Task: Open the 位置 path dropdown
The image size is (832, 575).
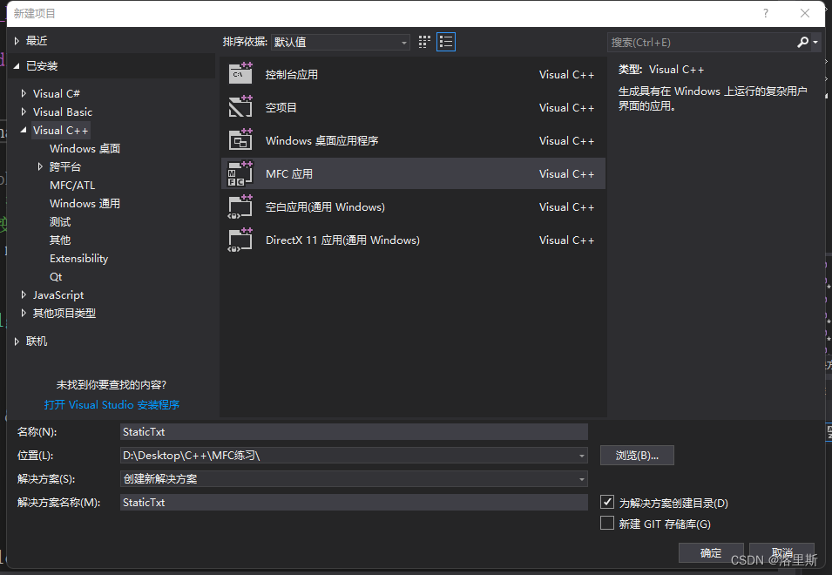Action: 582,456
